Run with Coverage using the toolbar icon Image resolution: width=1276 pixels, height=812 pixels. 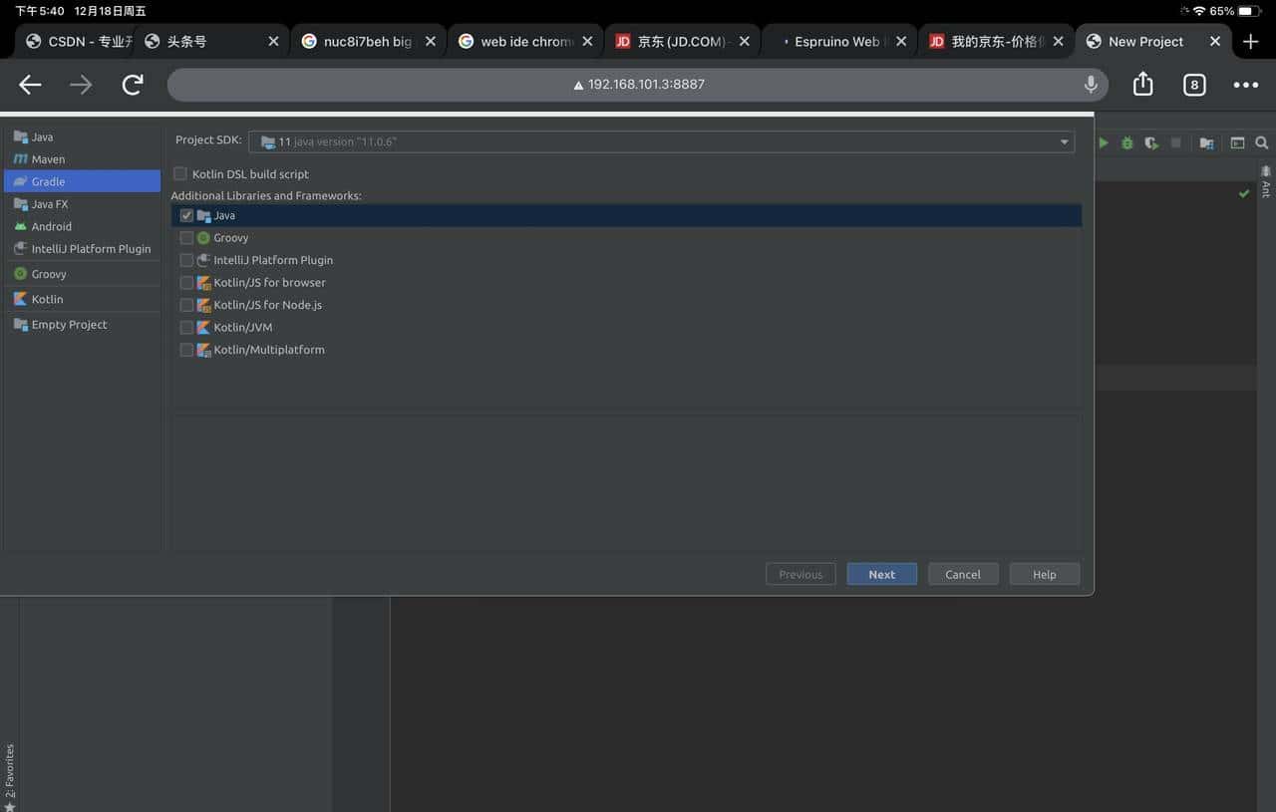[1151, 142]
